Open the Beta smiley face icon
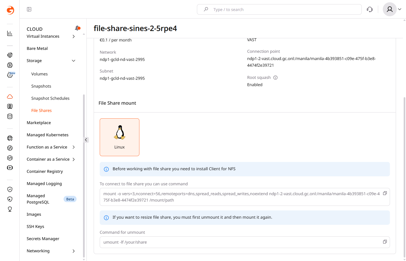Viewport: 406px width, 261px height. click(10, 75)
